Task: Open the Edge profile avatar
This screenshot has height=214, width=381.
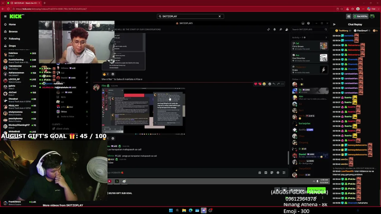Action: pos(358,9)
